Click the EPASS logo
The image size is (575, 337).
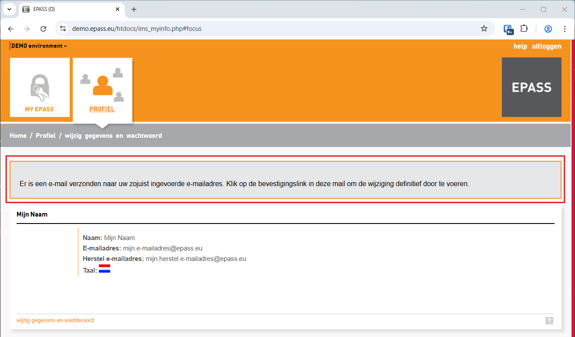531,87
